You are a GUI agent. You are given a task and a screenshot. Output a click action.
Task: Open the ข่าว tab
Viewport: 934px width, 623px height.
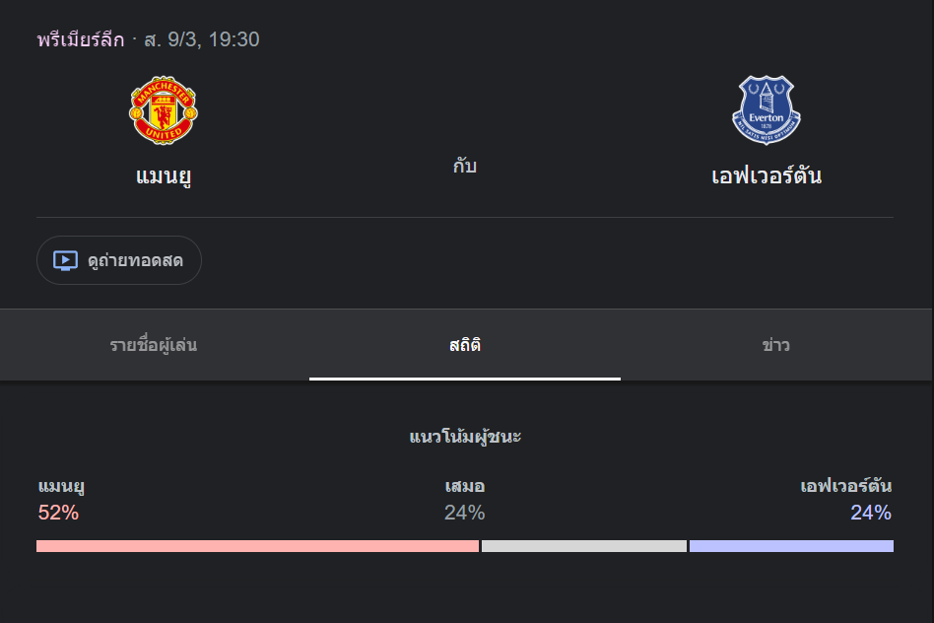pyautogui.click(x=775, y=345)
